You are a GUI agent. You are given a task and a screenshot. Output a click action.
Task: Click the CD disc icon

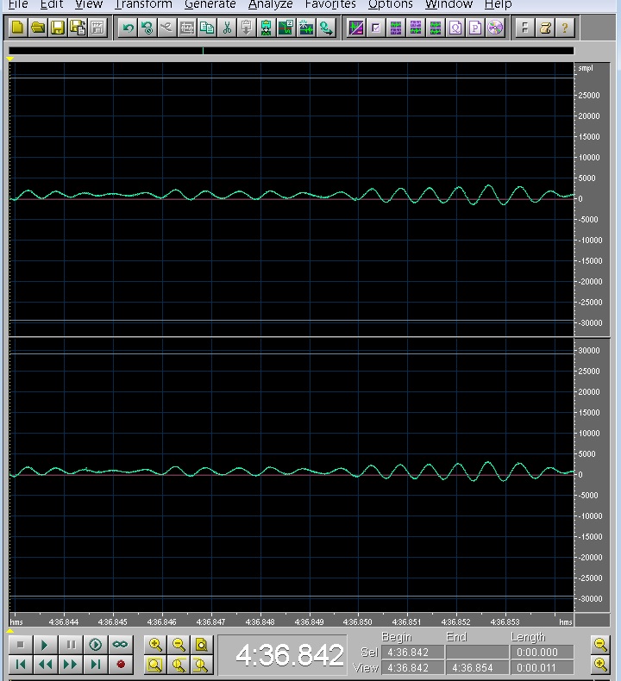click(494, 28)
